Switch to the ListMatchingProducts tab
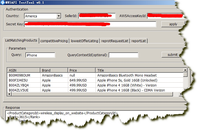 point(21,40)
